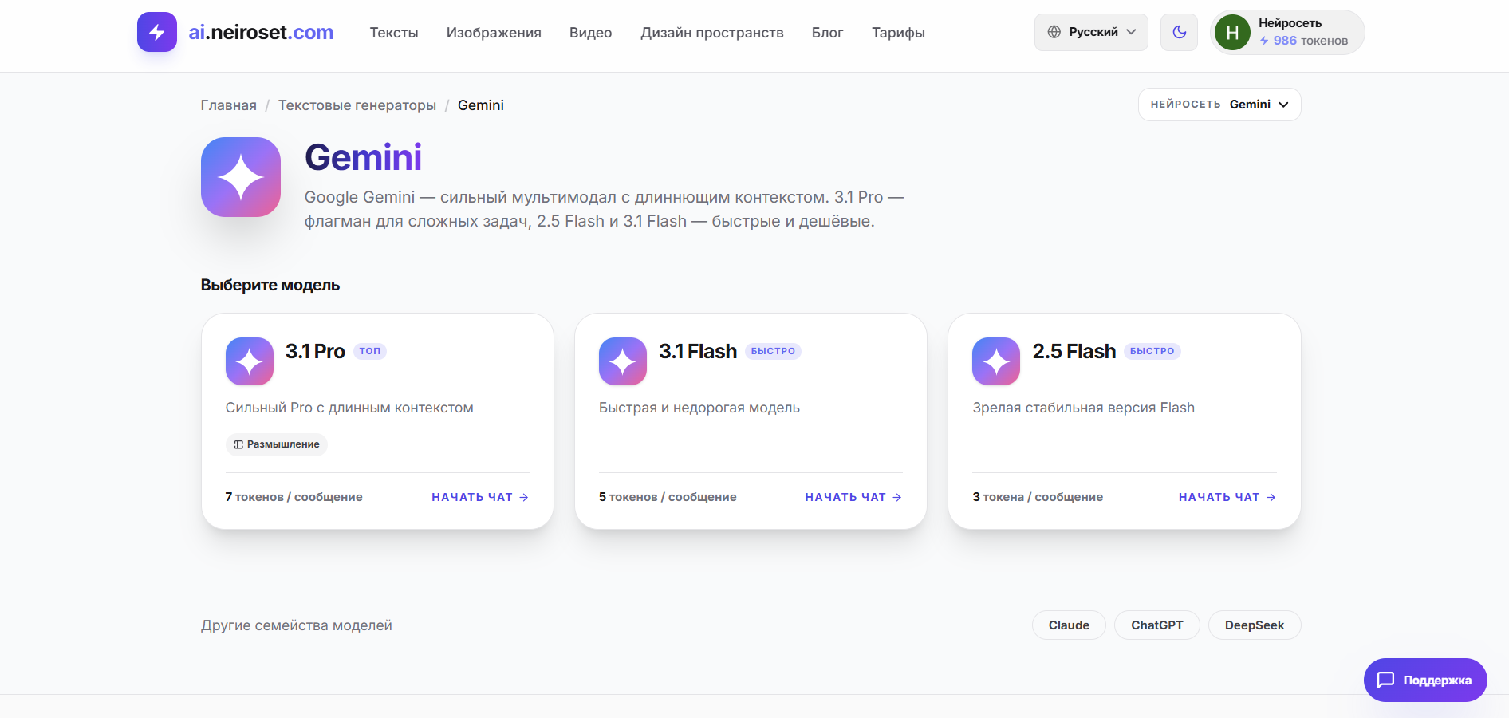Toggle dark mode with the moon icon

click(x=1179, y=32)
